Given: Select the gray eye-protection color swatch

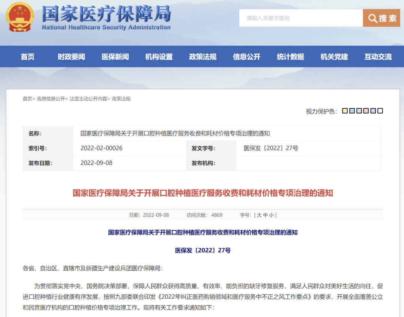Looking at the screenshot, I should point(359,111).
